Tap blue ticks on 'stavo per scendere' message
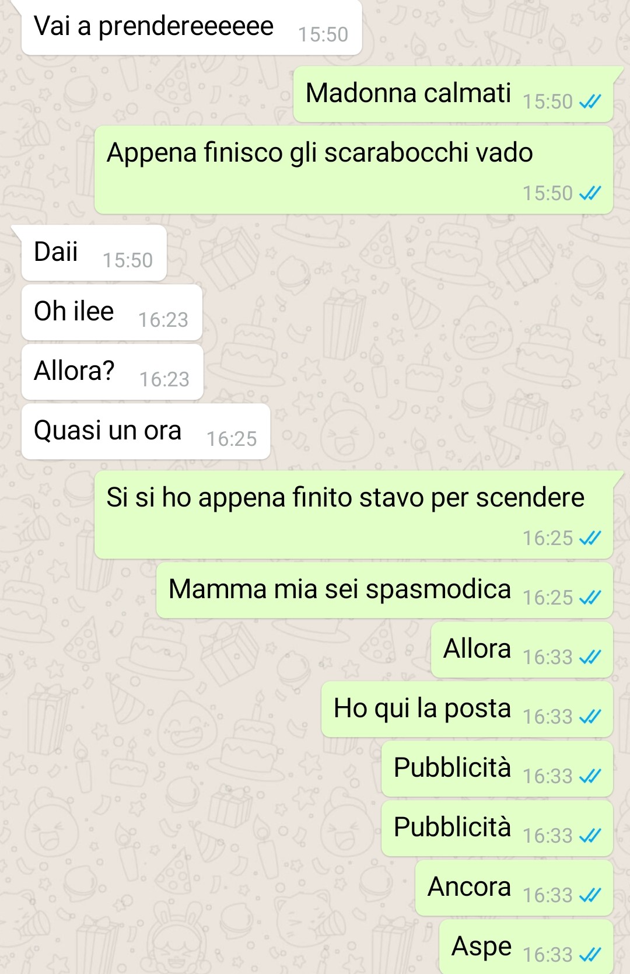 point(590,538)
